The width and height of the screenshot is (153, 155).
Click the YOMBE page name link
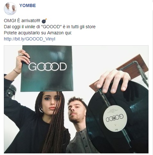pos(28,5)
